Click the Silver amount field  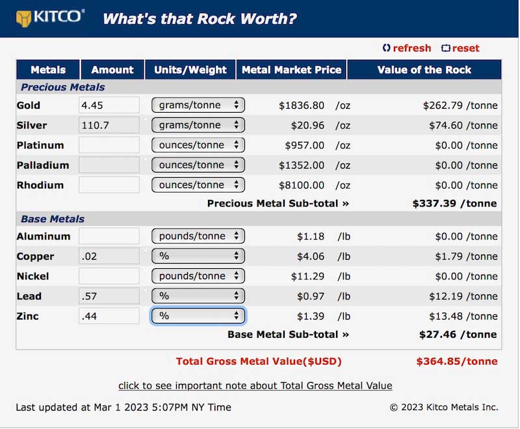(109, 125)
